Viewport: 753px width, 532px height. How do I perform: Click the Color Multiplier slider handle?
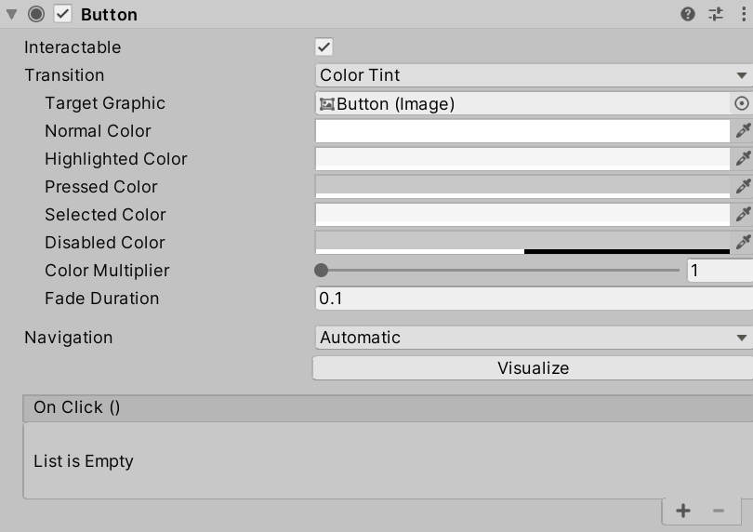click(x=322, y=271)
